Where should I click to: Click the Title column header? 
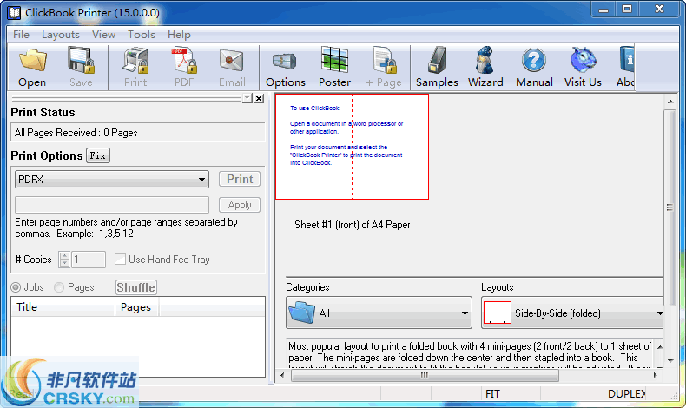coord(63,307)
